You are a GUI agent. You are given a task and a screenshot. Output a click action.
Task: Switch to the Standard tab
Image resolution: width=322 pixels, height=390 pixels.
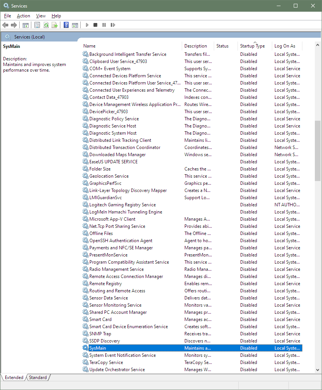tap(38, 377)
